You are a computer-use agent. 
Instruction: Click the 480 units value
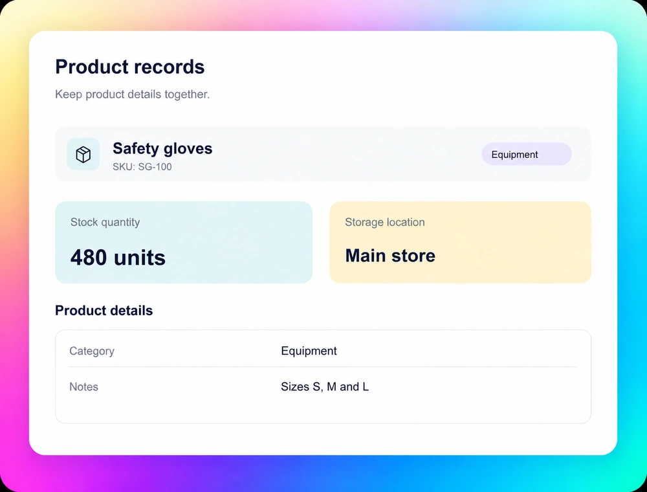coord(118,258)
